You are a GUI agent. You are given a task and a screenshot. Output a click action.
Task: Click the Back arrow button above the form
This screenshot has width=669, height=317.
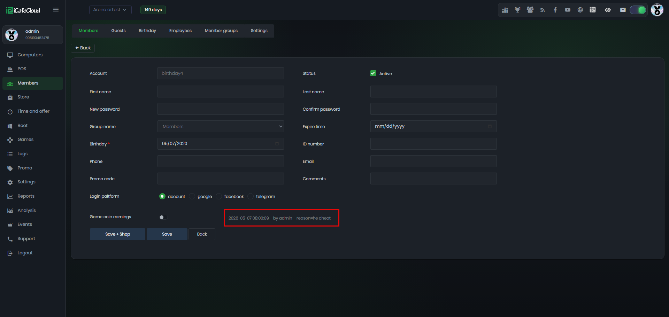(83, 48)
